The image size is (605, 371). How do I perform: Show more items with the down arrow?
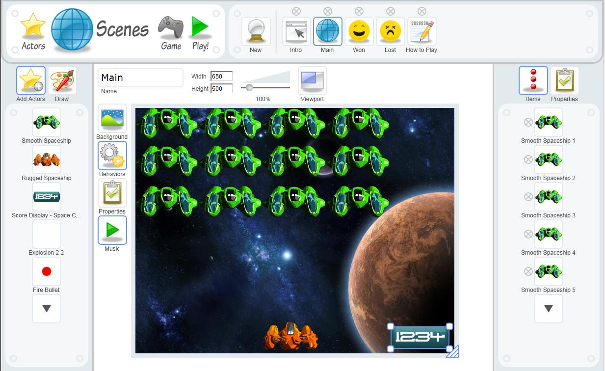coord(549,309)
